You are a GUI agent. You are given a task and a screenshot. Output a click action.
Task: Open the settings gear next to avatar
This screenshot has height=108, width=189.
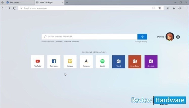click(x=178, y=37)
